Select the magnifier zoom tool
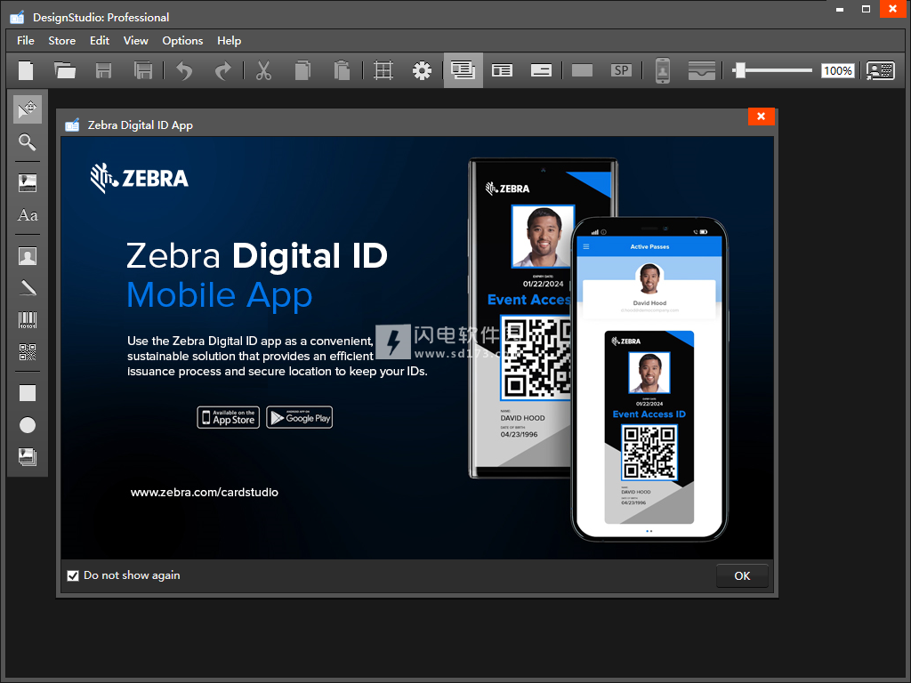 point(28,142)
